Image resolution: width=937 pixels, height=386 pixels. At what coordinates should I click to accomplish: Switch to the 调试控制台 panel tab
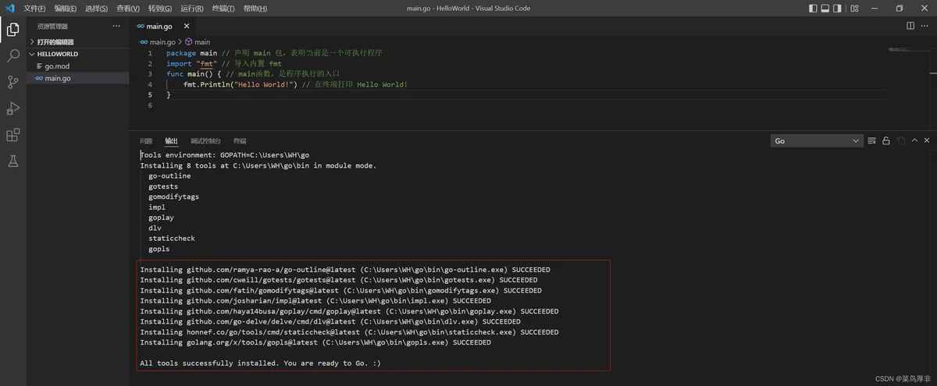(205, 141)
